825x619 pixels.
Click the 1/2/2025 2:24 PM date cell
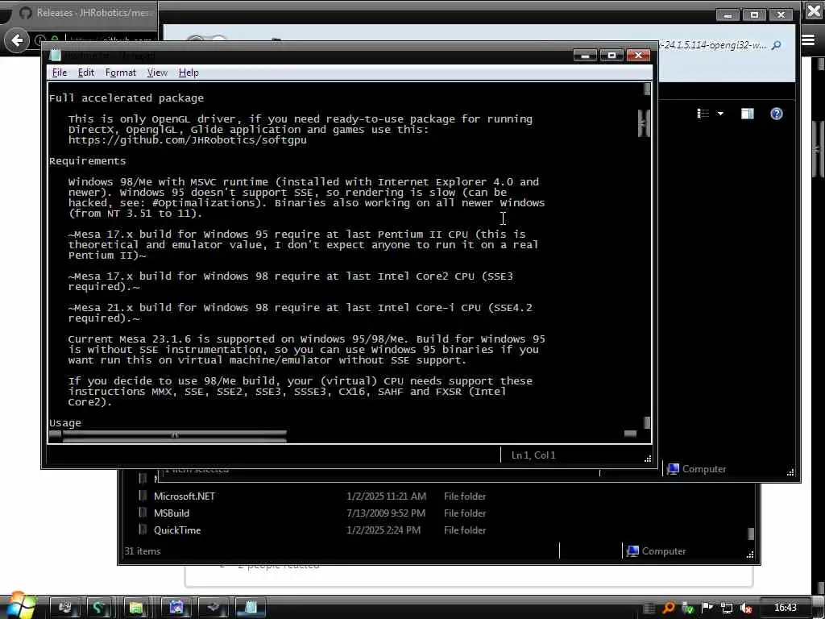tap(383, 530)
